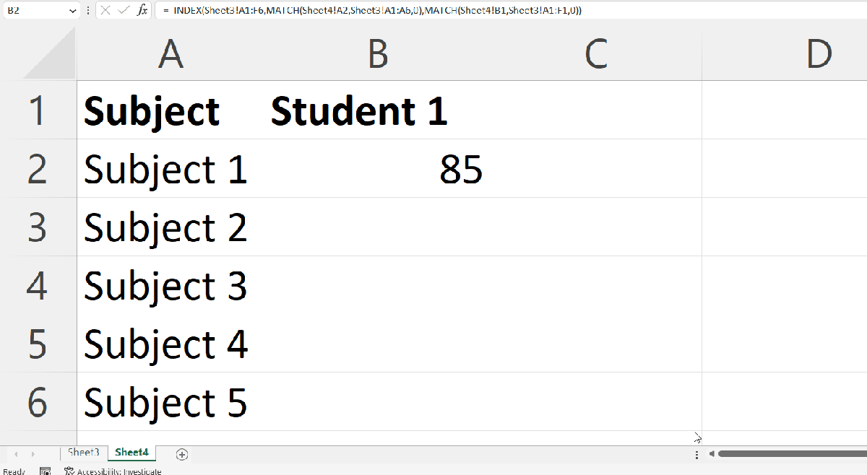This screenshot has width=867, height=475.
Task: Click the Insert Function fx icon
Action: point(142,11)
